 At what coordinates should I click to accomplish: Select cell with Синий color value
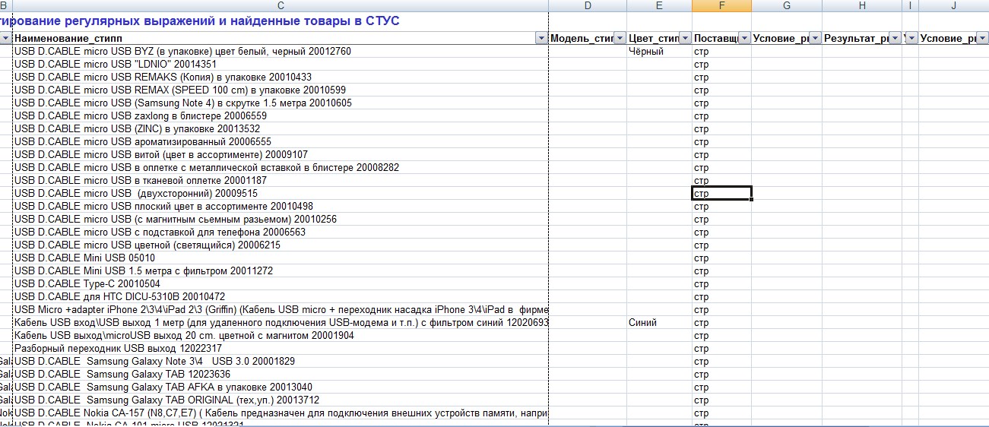(659, 323)
